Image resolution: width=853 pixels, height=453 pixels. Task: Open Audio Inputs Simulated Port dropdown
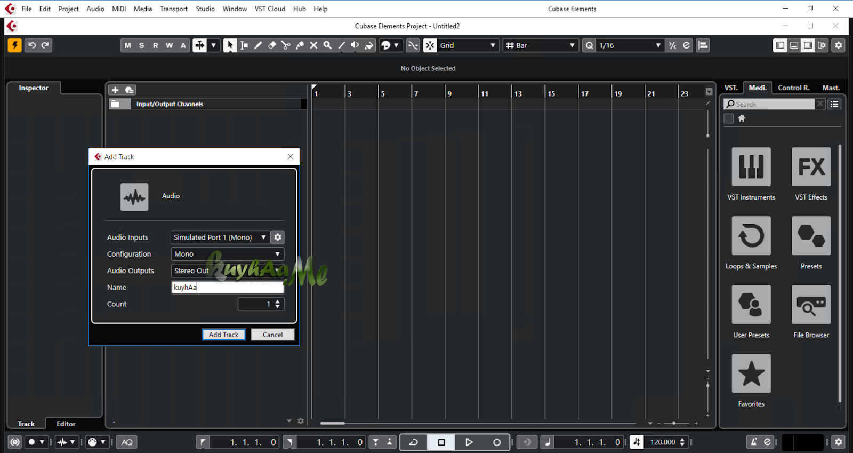(220, 237)
